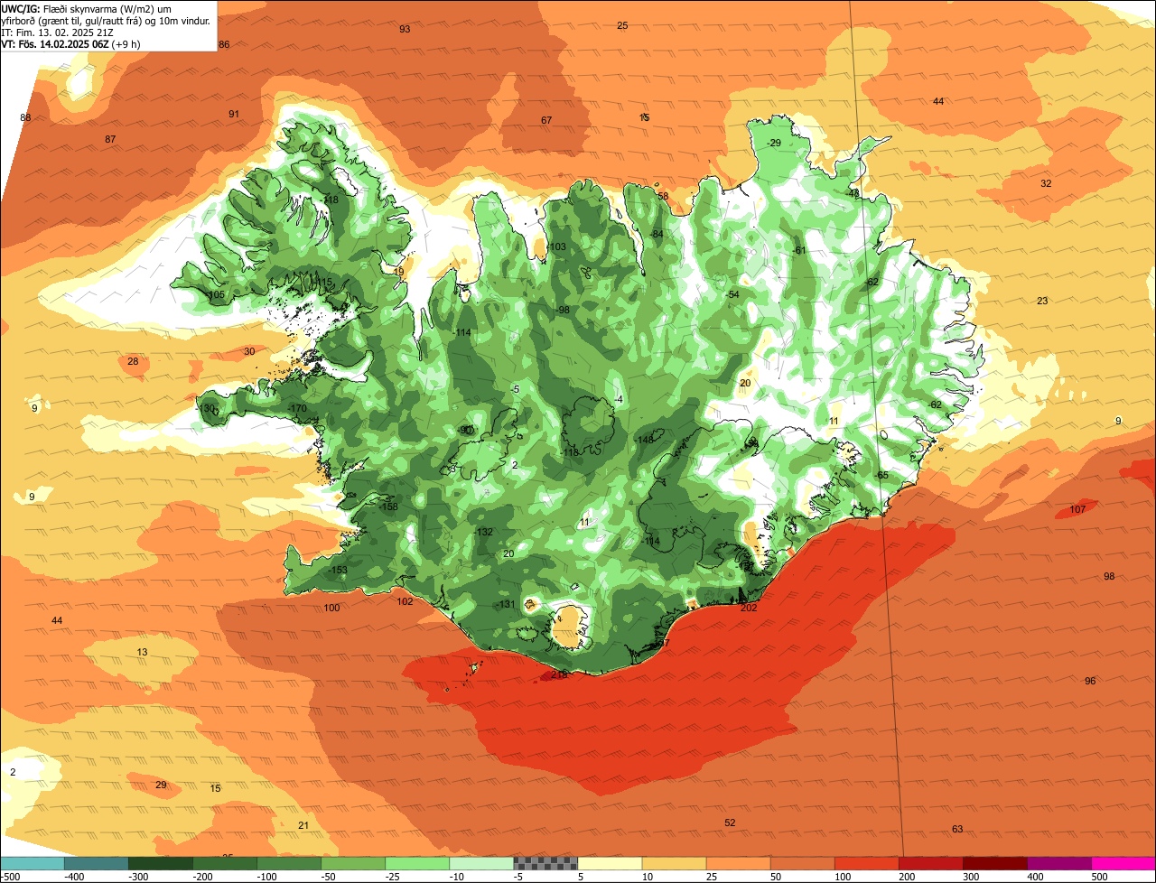This screenshot has width=1156, height=883.
Task: Click the map value 28
Action: click(x=133, y=361)
